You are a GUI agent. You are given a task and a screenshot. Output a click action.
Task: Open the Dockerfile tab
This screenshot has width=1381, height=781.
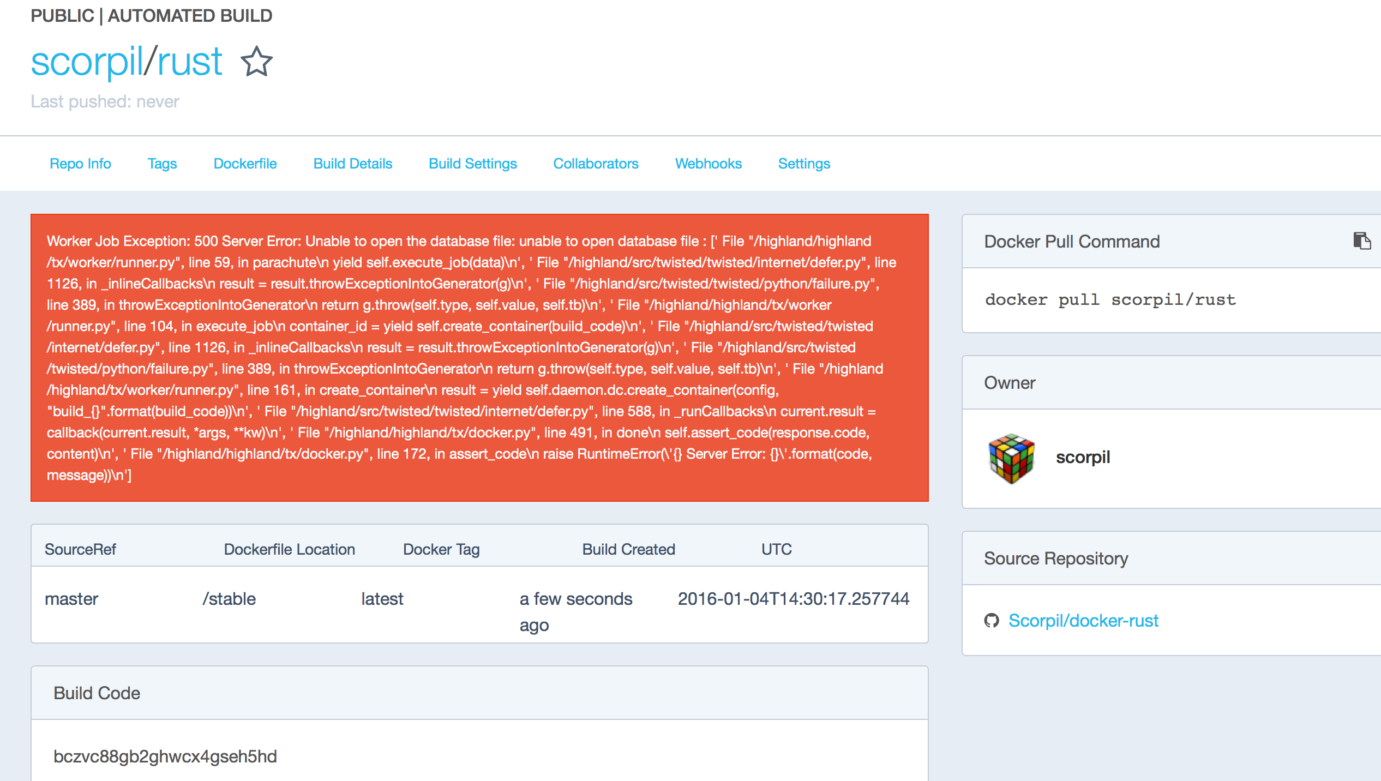245,164
